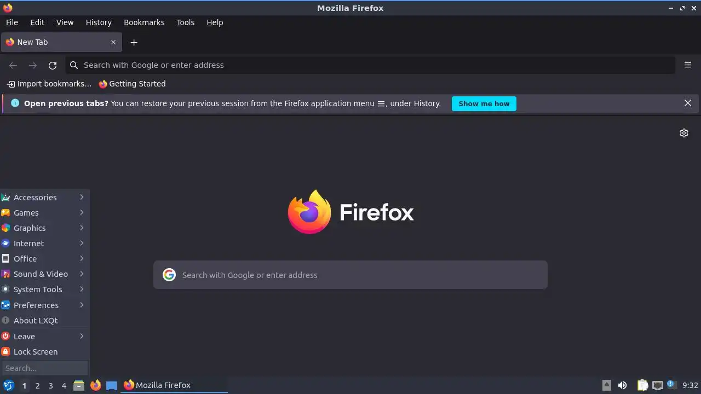Image resolution: width=701 pixels, height=394 pixels.
Task: Expand the Internet submenu
Action: point(44,243)
